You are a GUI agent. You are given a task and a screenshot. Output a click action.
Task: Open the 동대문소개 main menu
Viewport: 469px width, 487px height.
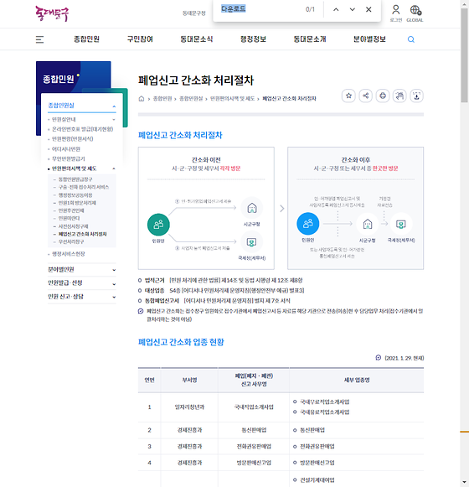(x=310, y=39)
